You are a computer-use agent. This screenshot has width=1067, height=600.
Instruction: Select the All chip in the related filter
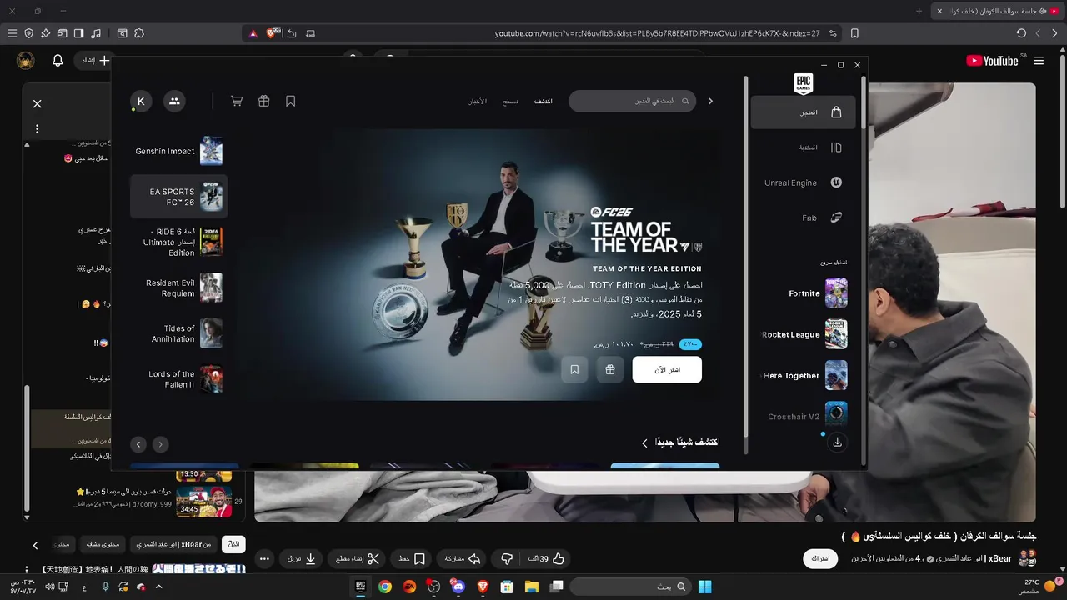click(233, 544)
